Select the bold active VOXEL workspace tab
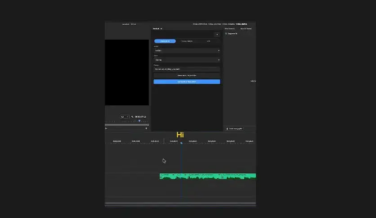Screen dimensions: 376x218 [x=242, y=24]
